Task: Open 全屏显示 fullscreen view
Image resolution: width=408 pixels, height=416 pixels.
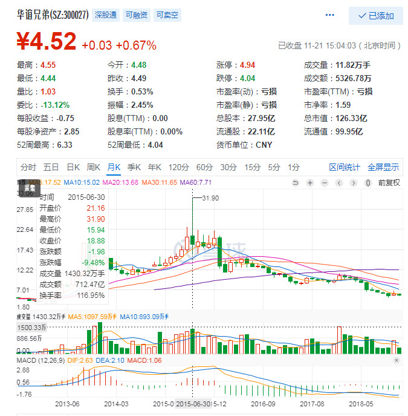Action: (383, 167)
